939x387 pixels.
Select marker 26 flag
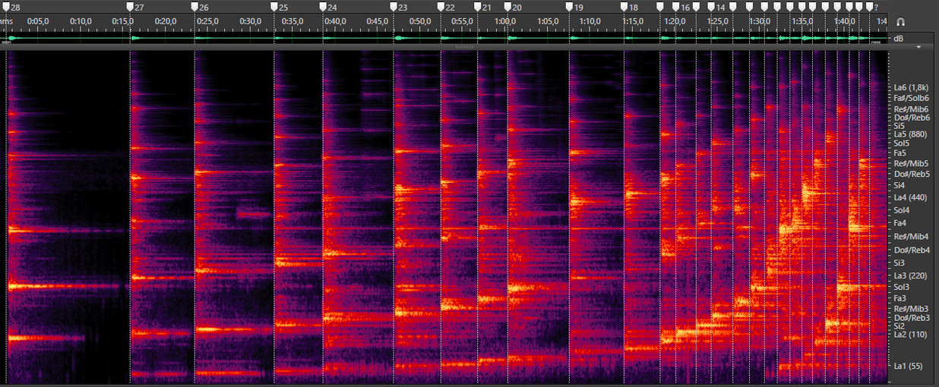pos(194,7)
